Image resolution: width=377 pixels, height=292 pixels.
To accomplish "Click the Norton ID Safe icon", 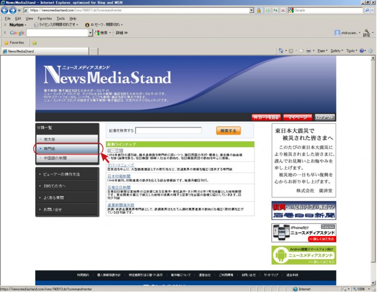I will 87,25.
